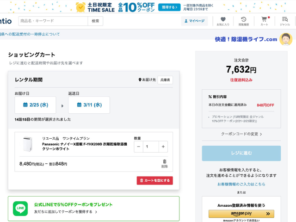296x222 pixels.
Task: Decrease quantity with minus button
Action: tap(139, 146)
